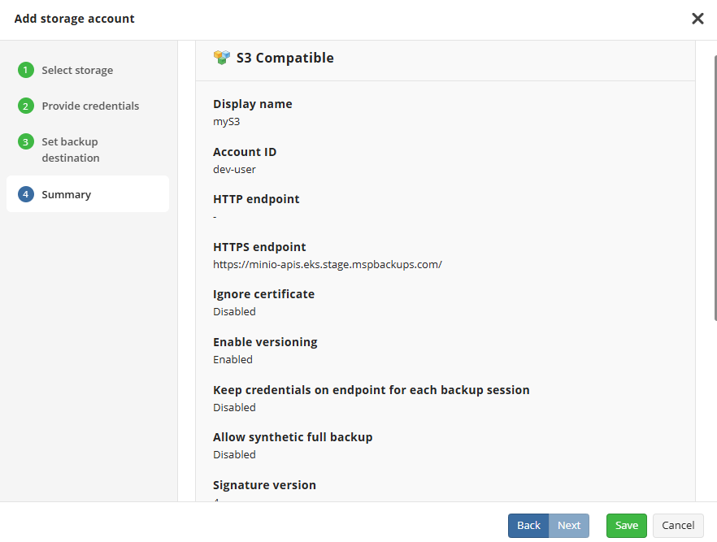
Task: Go to the Select storage step
Action: pyautogui.click(x=77, y=71)
